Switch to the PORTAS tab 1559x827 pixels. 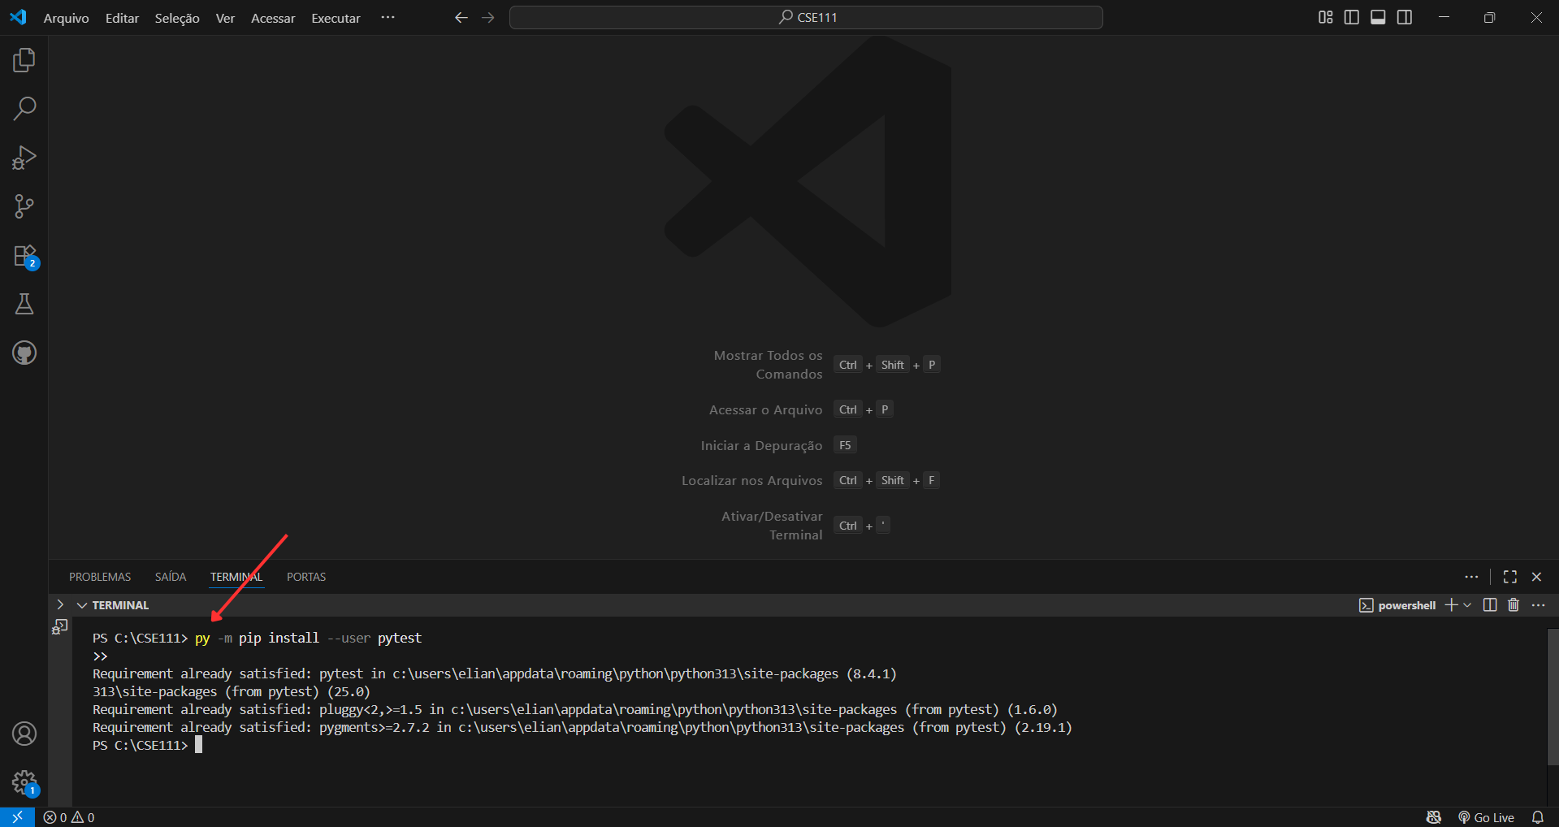[x=306, y=577]
